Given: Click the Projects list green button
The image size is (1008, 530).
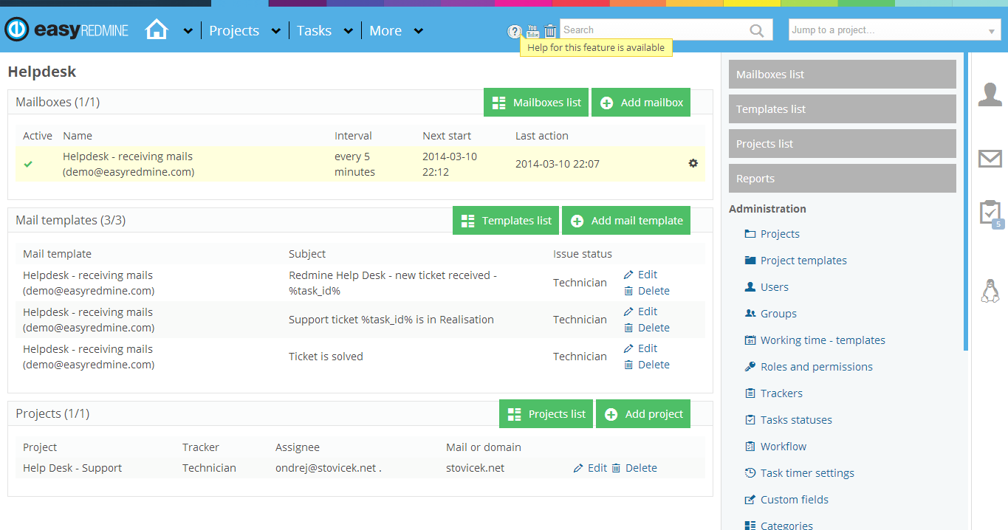Looking at the screenshot, I should [x=546, y=414].
